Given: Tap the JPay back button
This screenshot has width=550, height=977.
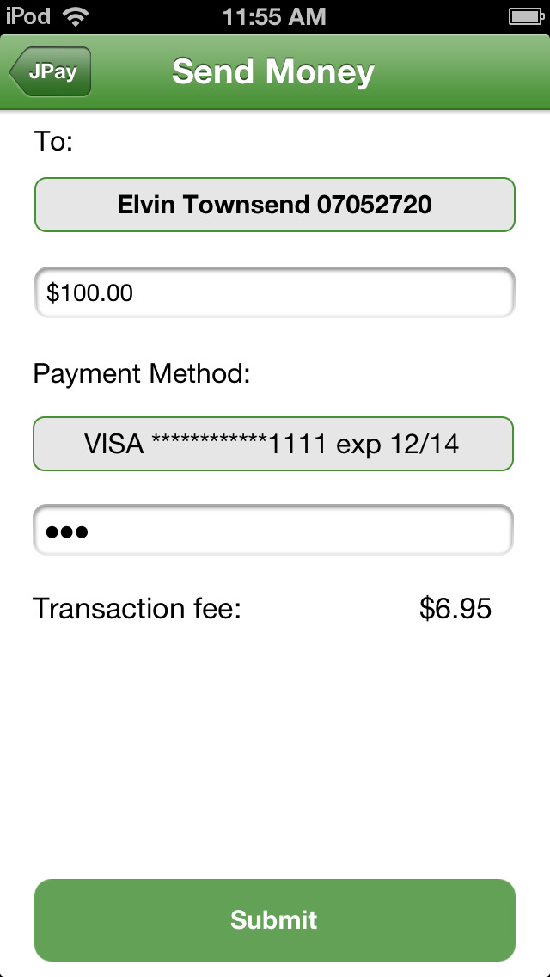Looking at the screenshot, I should click(51, 72).
